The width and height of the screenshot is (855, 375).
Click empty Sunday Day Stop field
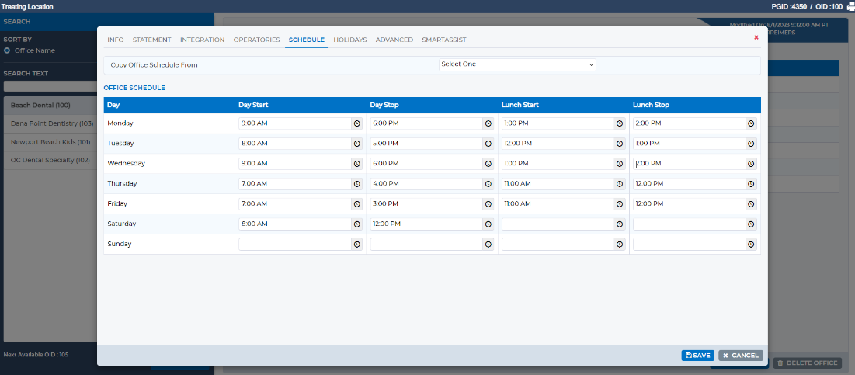point(426,245)
